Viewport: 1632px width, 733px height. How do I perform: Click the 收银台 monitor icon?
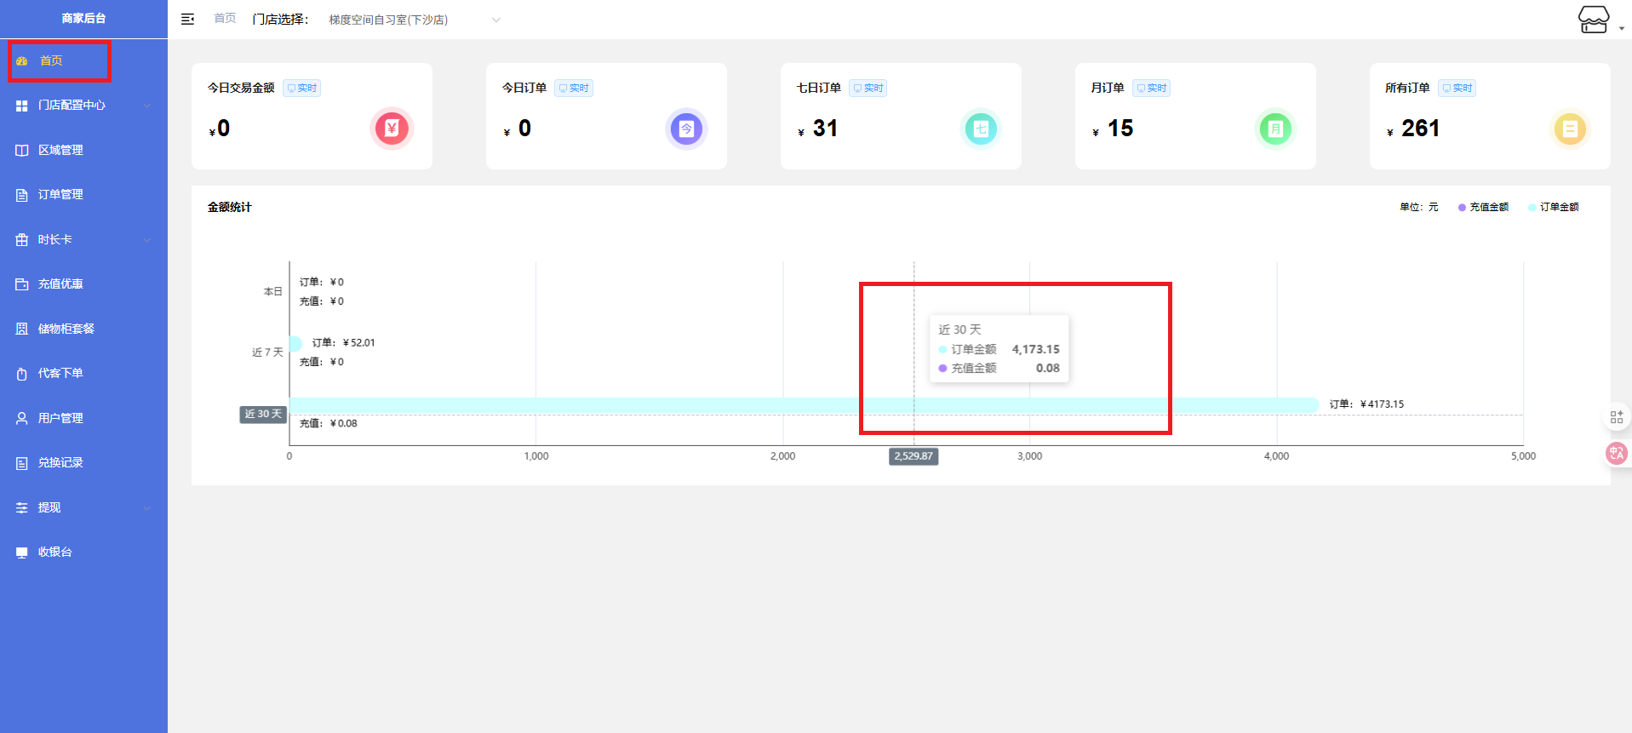click(22, 553)
